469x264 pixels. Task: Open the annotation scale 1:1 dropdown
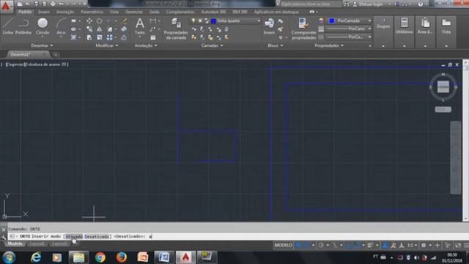(x=412, y=245)
